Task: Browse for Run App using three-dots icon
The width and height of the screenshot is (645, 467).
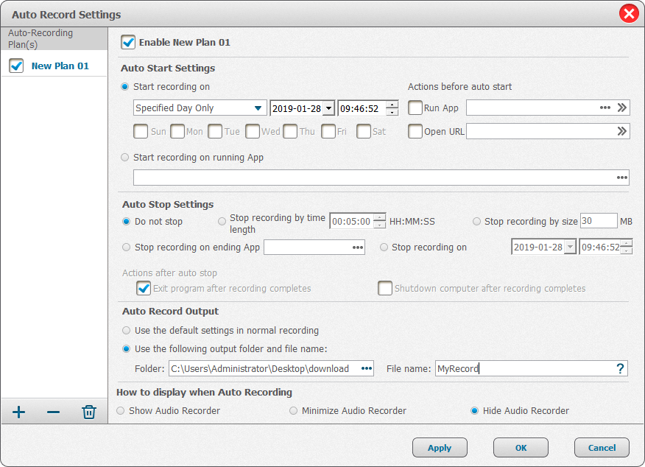Action: point(605,108)
